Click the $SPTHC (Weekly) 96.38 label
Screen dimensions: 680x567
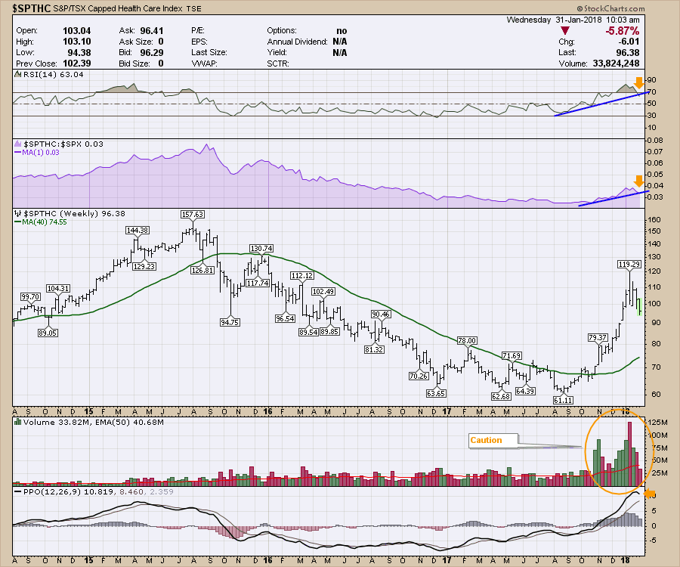pyautogui.click(x=74, y=213)
